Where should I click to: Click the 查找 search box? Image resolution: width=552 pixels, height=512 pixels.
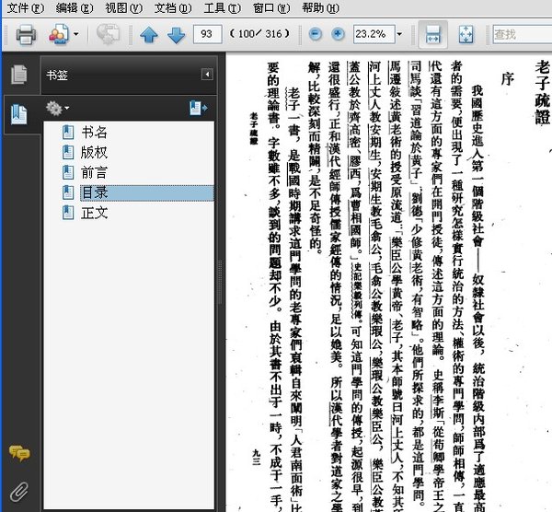522,34
